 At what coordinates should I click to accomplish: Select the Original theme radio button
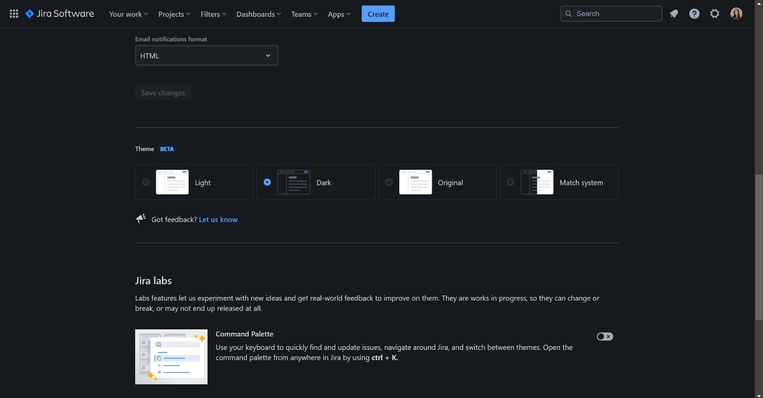pos(389,182)
